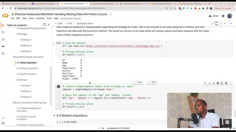Screen dimensions: 236x132
Task: Select 4.1 Mean Imputation in contents
Action: pyautogui.click(x=27, y=63)
